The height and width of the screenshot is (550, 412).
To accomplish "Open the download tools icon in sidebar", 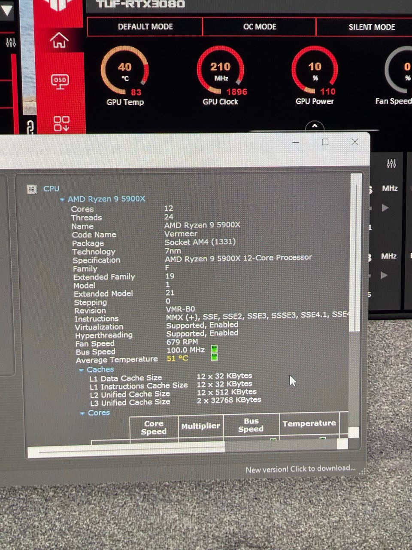I will (x=61, y=123).
